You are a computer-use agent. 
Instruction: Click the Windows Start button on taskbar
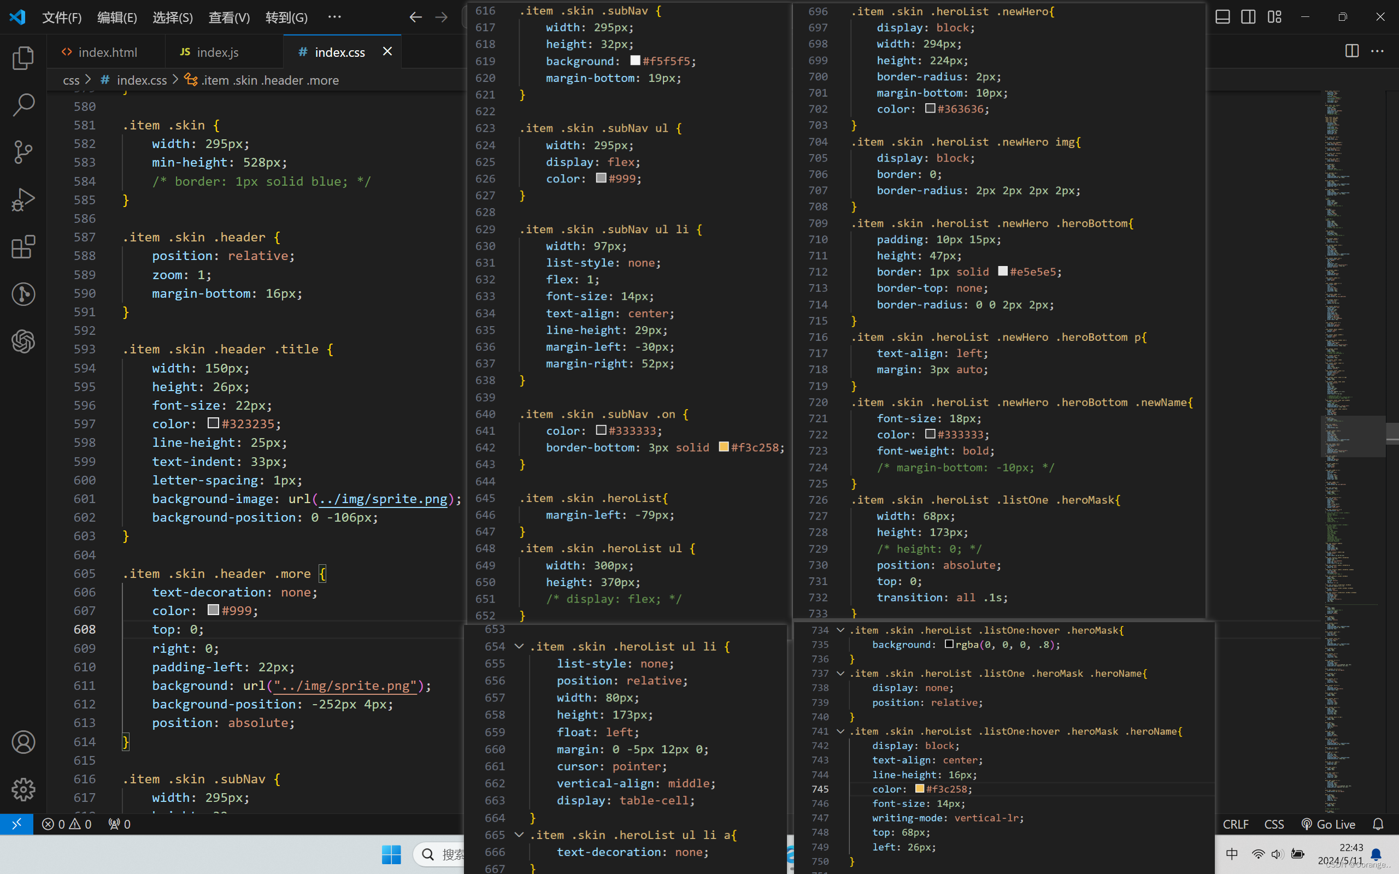click(391, 854)
